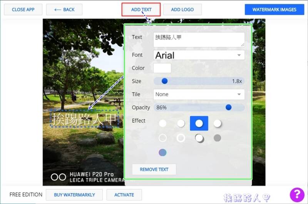Select the right-offset shadow effect circle
Viewport: 308px width, 204px height.
218,123
